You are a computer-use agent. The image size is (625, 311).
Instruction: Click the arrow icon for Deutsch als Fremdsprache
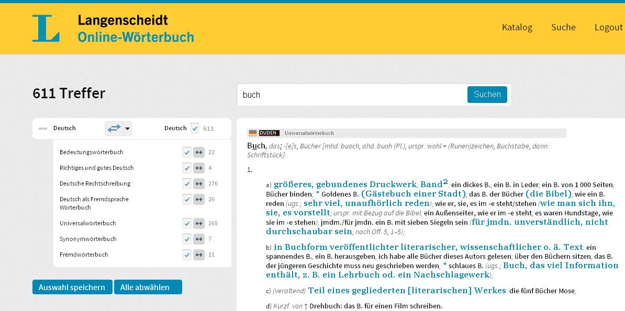point(199,199)
